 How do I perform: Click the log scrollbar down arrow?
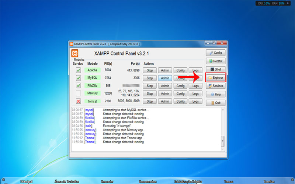coord(223,149)
